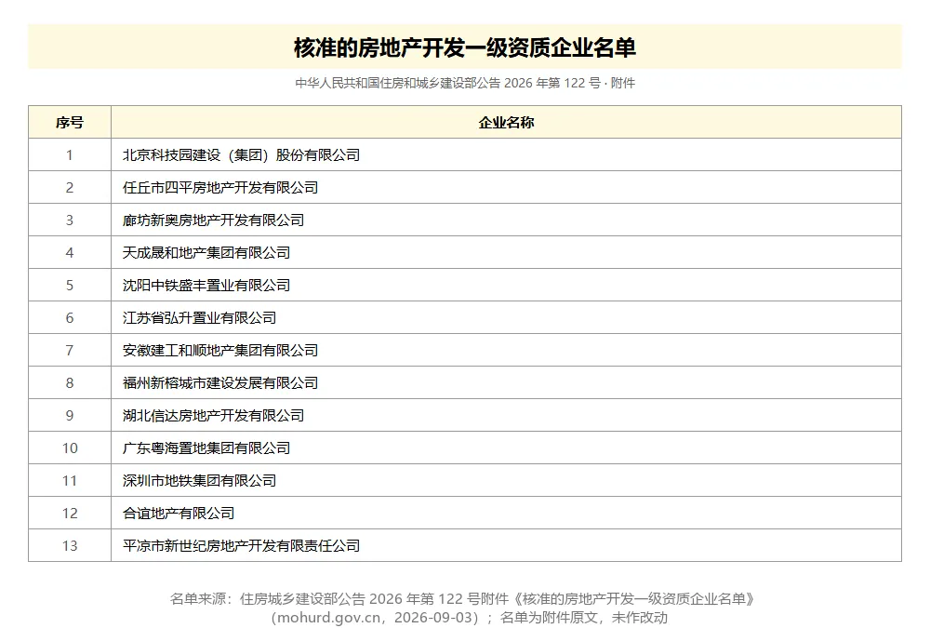Click serial number 3 cell
The width and height of the screenshot is (930, 628).
coord(70,220)
